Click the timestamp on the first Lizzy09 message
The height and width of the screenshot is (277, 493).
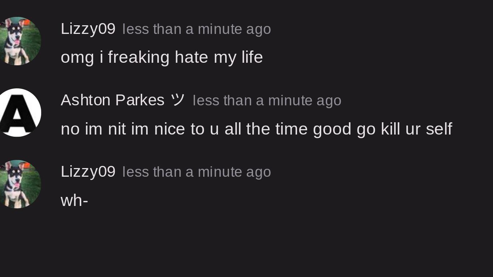[x=196, y=29]
